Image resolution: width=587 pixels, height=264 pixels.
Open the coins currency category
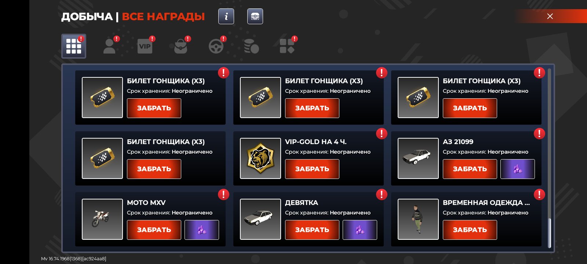pyautogui.click(x=252, y=47)
